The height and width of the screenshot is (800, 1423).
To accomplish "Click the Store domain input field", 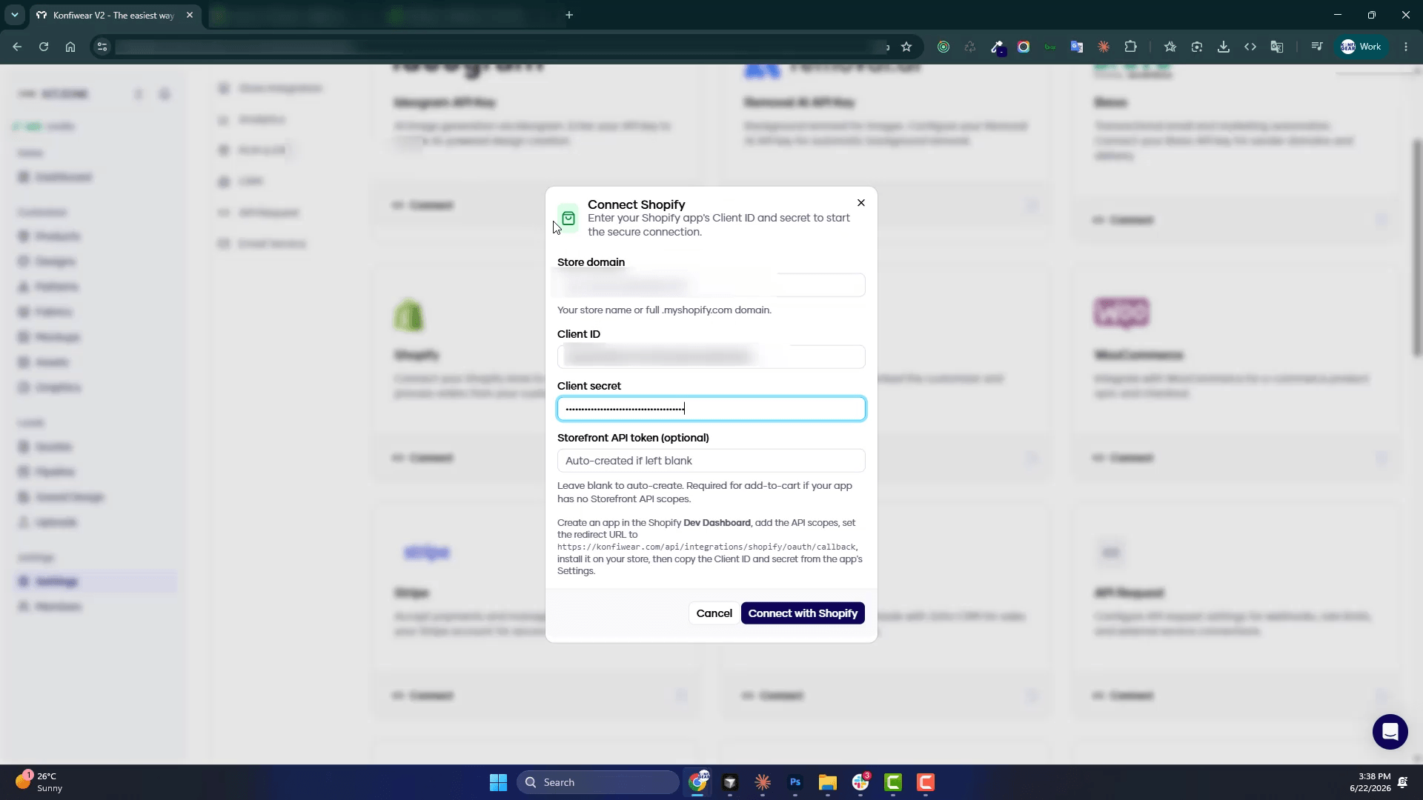I will [711, 285].
